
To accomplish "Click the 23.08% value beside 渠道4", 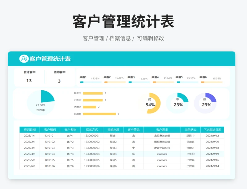I will click(x=168, y=78).
